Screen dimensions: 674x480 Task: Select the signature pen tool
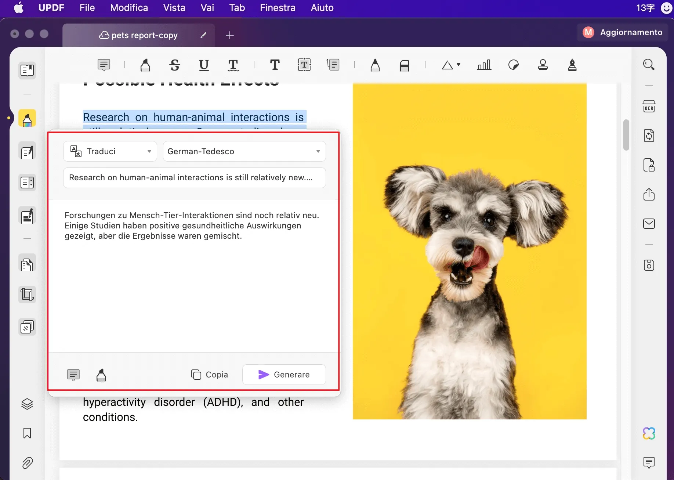point(572,65)
